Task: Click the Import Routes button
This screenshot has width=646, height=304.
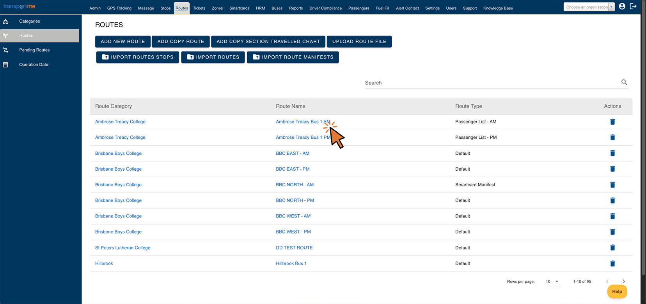Action: pos(213,57)
